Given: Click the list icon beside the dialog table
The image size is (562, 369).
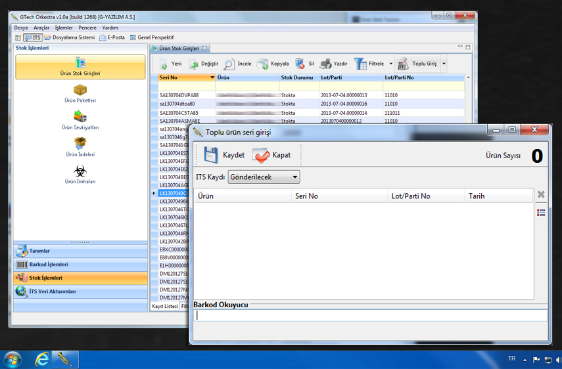Looking at the screenshot, I should click(541, 213).
